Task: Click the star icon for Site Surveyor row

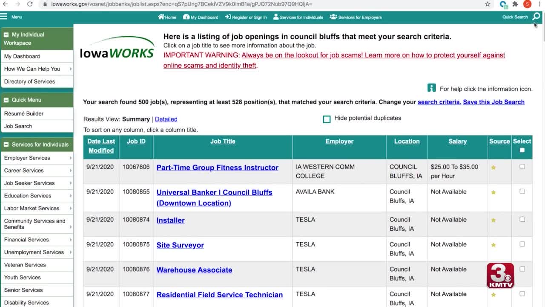Action: coord(493,245)
